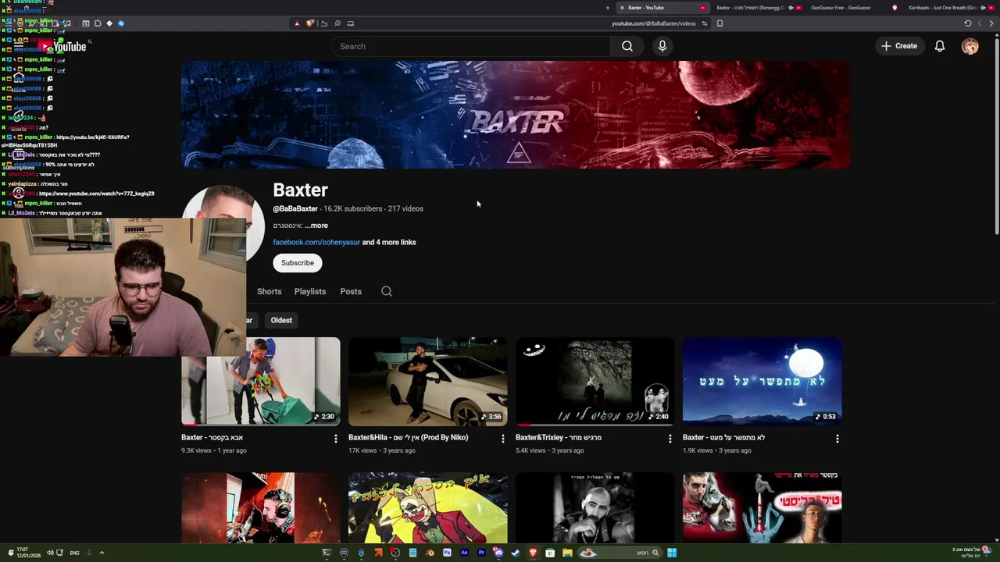Open options for לא מתפשר על מעט video

837,439
